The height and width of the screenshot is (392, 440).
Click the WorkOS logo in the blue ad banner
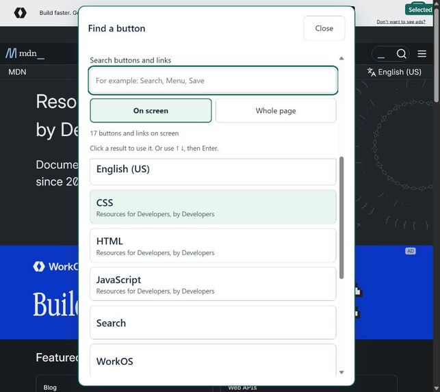pyautogui.click(x=55, y=267)
